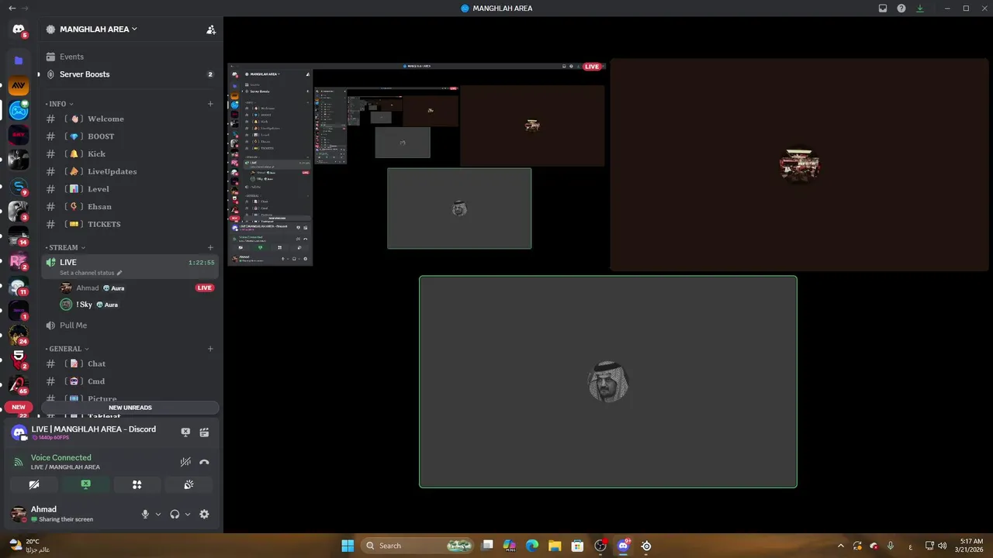Click the taskbar Search box
Screen dimensions: 993x558
(418, 546)
